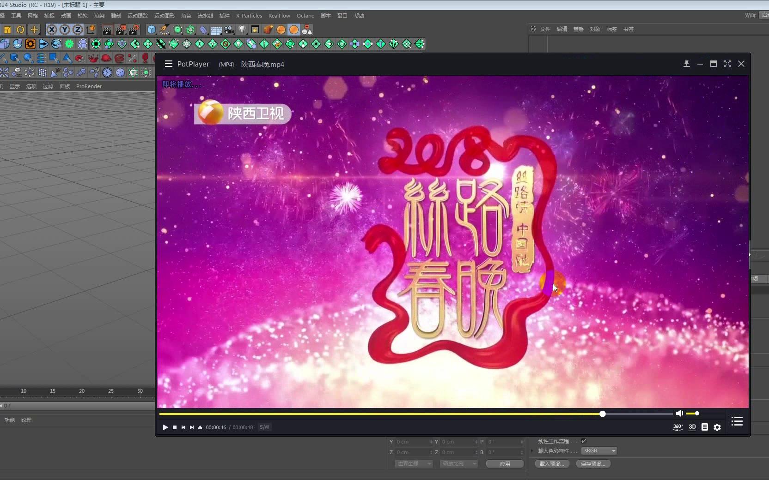Add a Camera object in Cinema 4D
This screenshot has width=769, height=480.
pos(229,30)
